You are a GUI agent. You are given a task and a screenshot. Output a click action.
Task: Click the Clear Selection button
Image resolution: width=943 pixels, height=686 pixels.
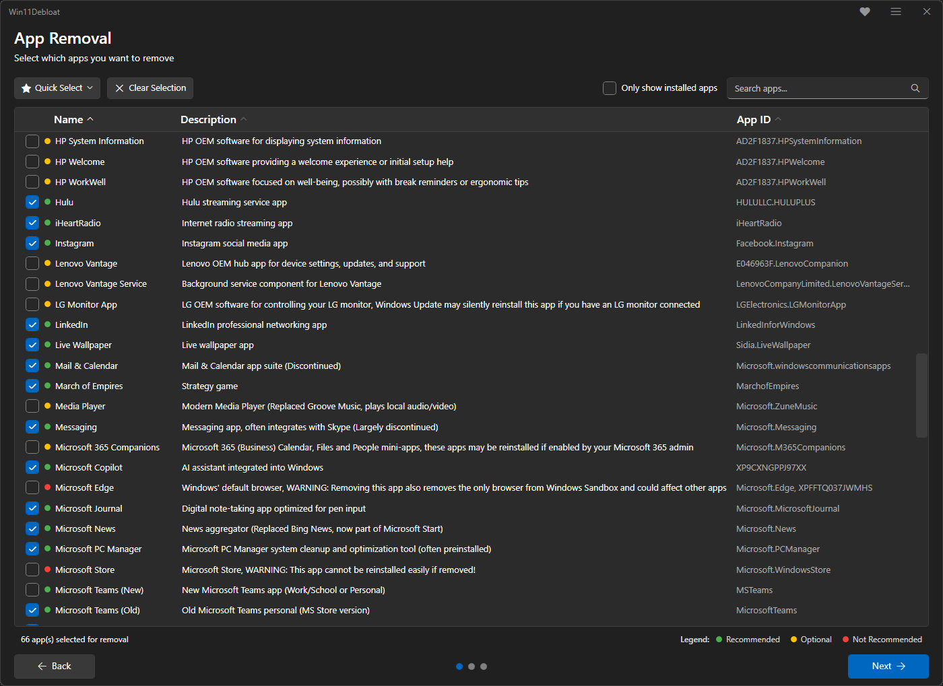pyautogui.click(x=150, y=88)
